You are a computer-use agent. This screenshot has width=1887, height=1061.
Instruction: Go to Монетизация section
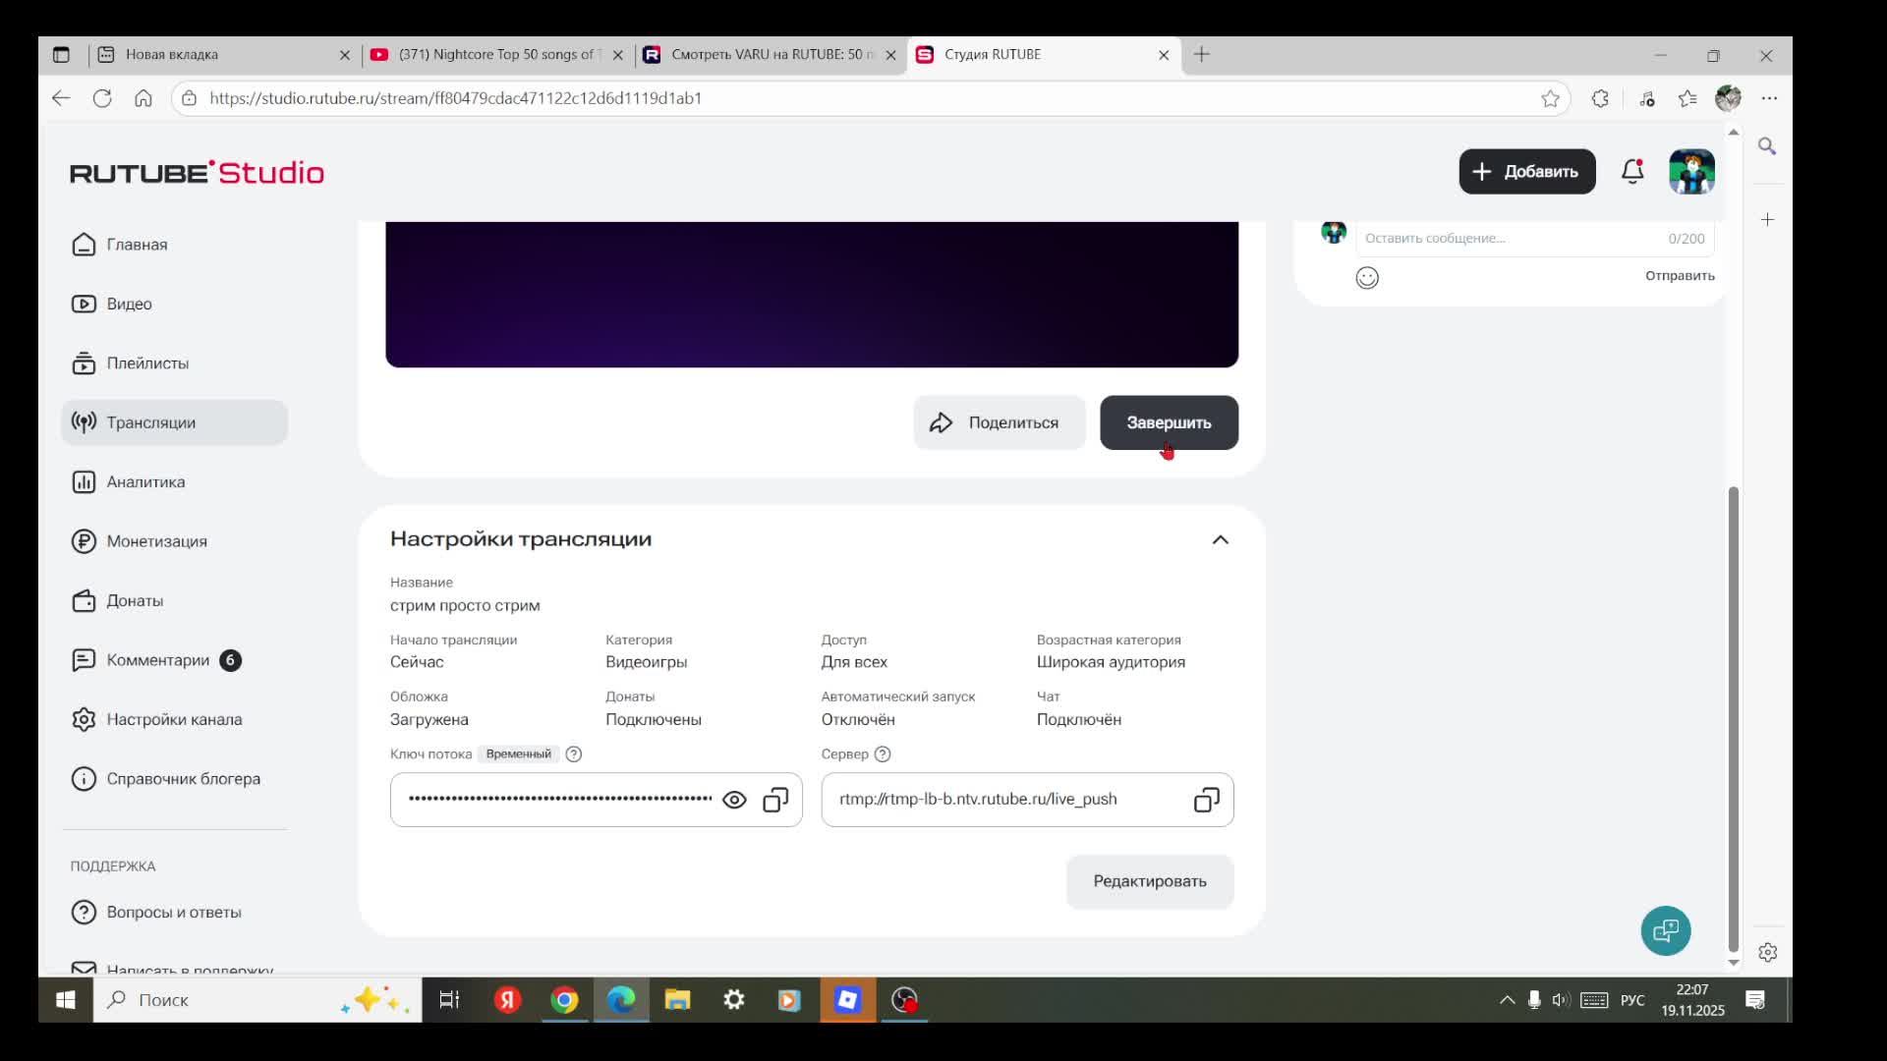coord(156,541)
